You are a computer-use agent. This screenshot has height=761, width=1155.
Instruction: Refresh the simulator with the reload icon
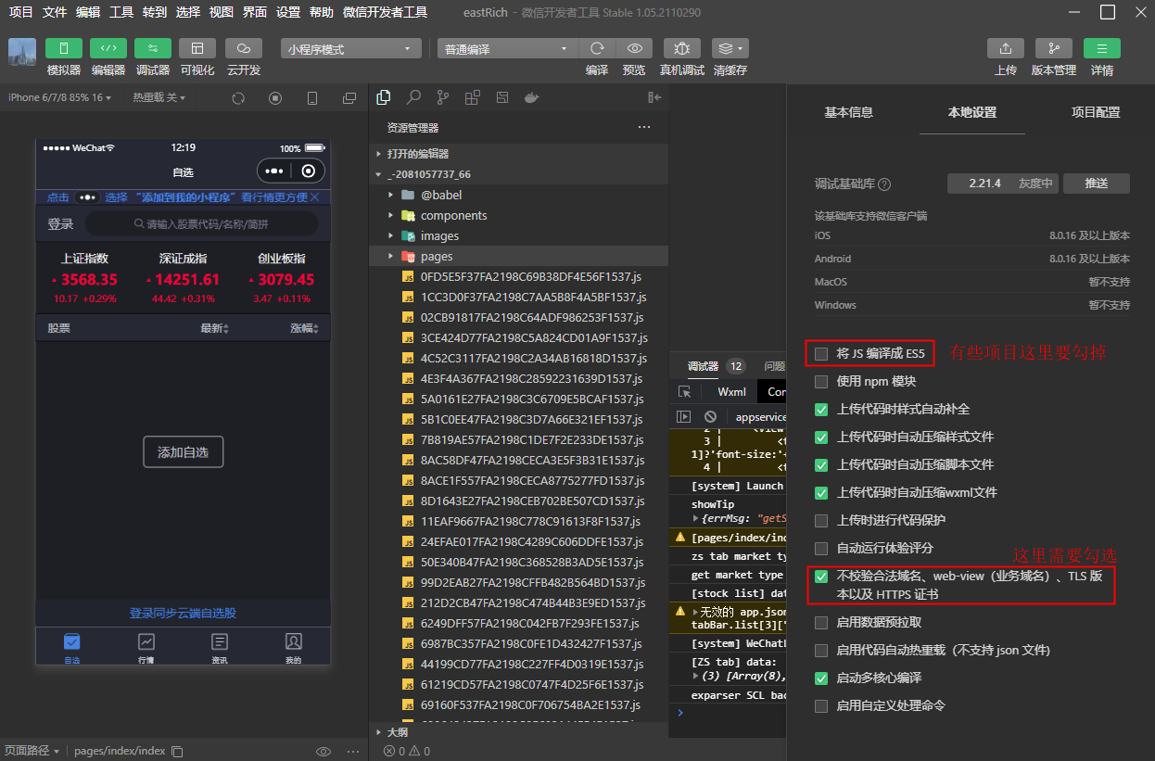(238, 98)
